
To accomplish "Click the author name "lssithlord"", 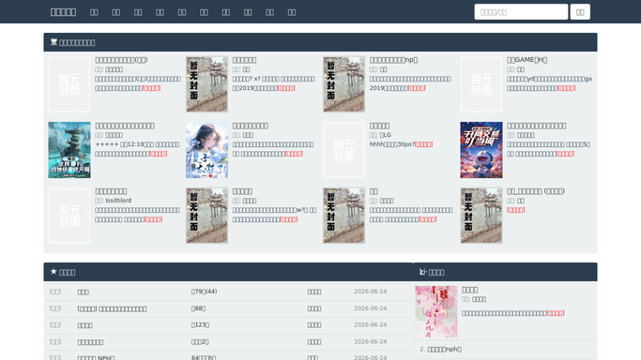I will [x=118, y=201].
